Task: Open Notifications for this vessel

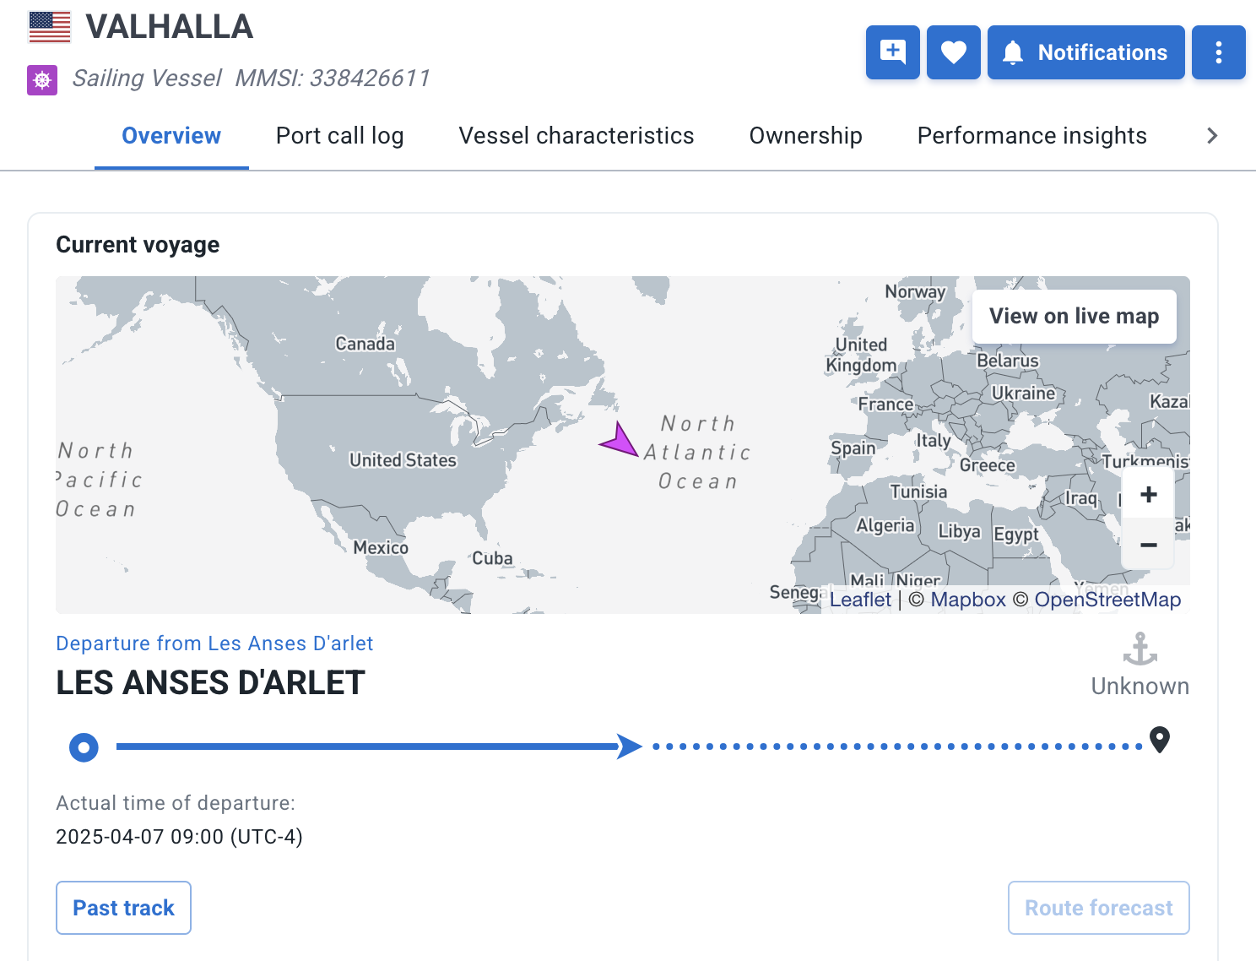Action: pyautogui.click(x=1085, y=52)
